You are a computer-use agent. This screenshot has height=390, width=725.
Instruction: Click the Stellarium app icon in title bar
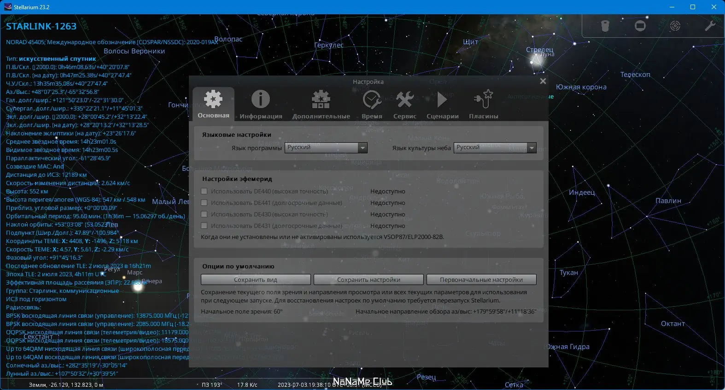tap(7, 7)
